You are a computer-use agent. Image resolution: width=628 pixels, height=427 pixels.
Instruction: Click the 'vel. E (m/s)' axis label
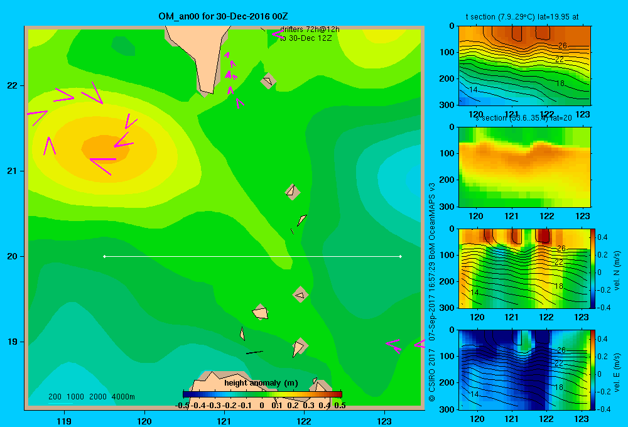(x=617, y=372)
